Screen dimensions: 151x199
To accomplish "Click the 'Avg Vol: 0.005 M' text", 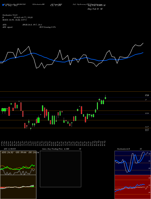I will [x=97, y=5].
